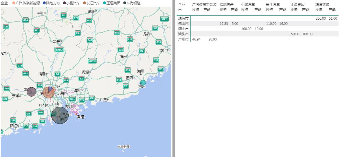Click the 10.00 cell in the 肇庆市 row
The image size is (340, 157).
[259, 29]
